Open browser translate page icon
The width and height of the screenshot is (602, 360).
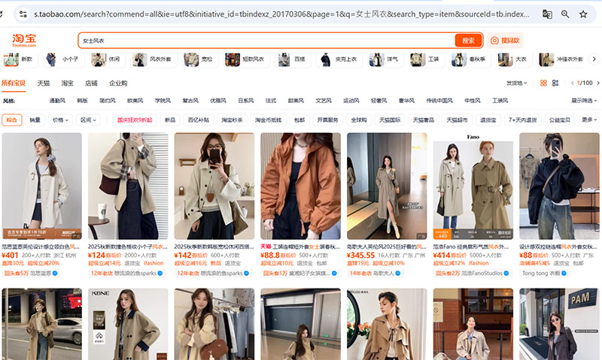(546, 14)
